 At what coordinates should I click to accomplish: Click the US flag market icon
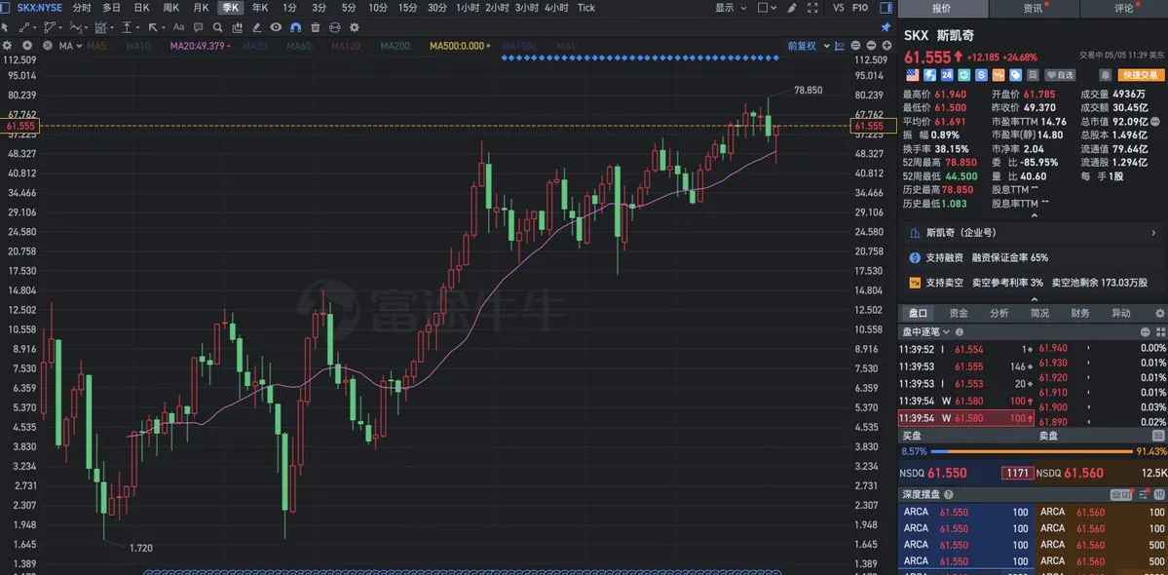pos(913,75)
